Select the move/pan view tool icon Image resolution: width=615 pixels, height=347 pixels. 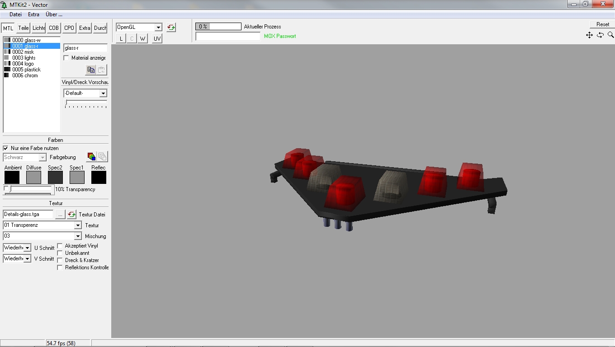tap(589, 35)
